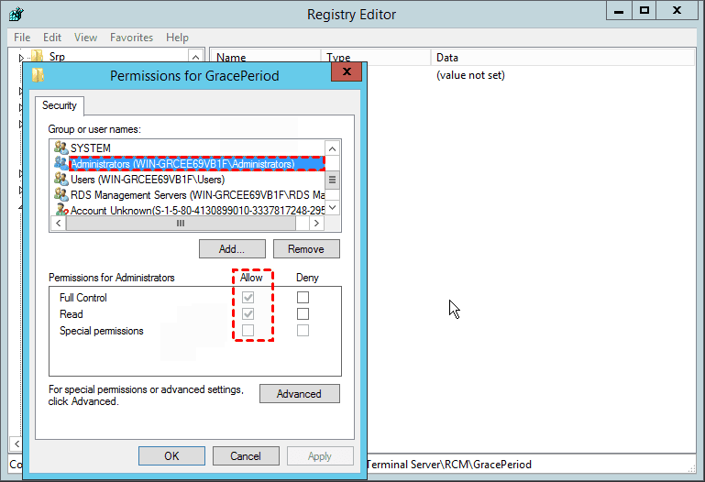The image size is (705, 482).
Task: Select the Srp tree item label
Action: click(x=57, y=57)
